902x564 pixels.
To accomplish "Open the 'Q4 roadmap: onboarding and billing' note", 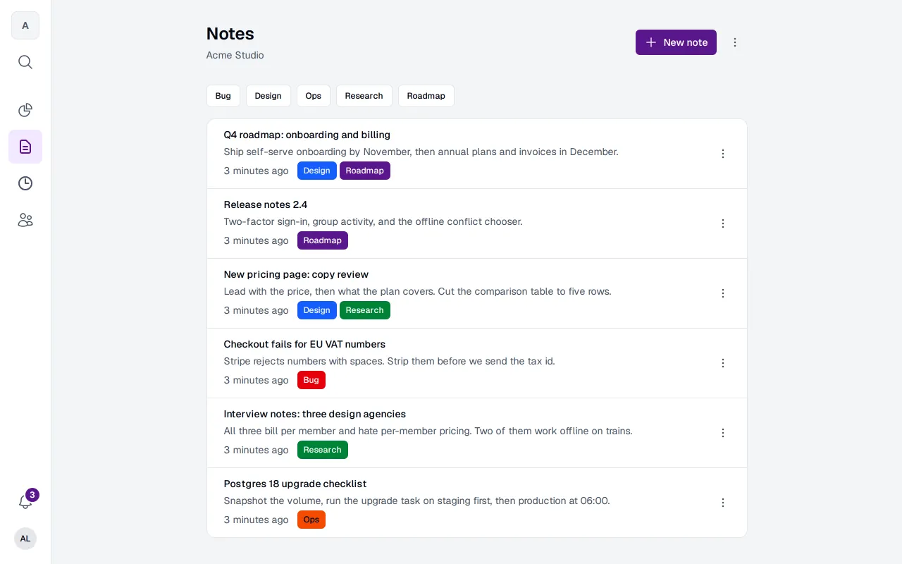I will pyautogui.click(x=307, y=135).
